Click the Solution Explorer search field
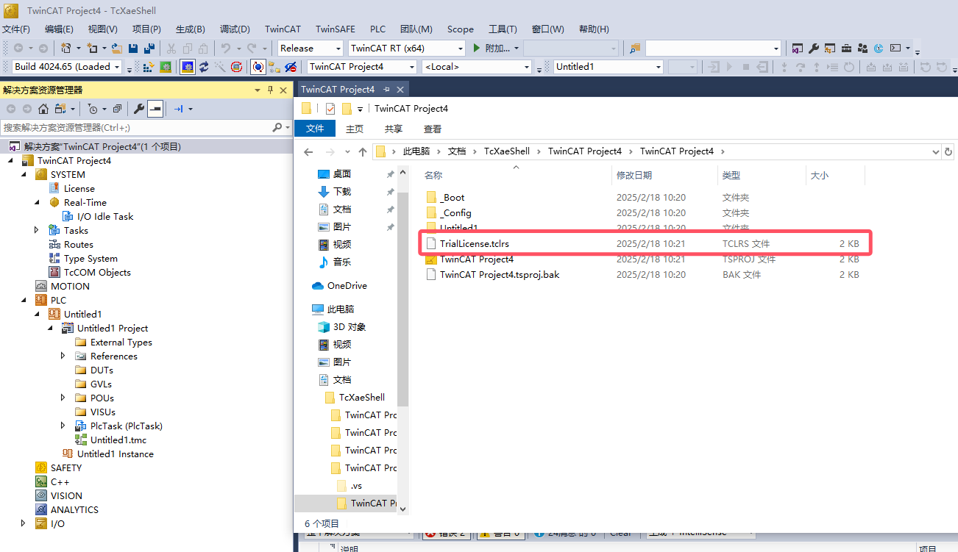 (136, 127)
